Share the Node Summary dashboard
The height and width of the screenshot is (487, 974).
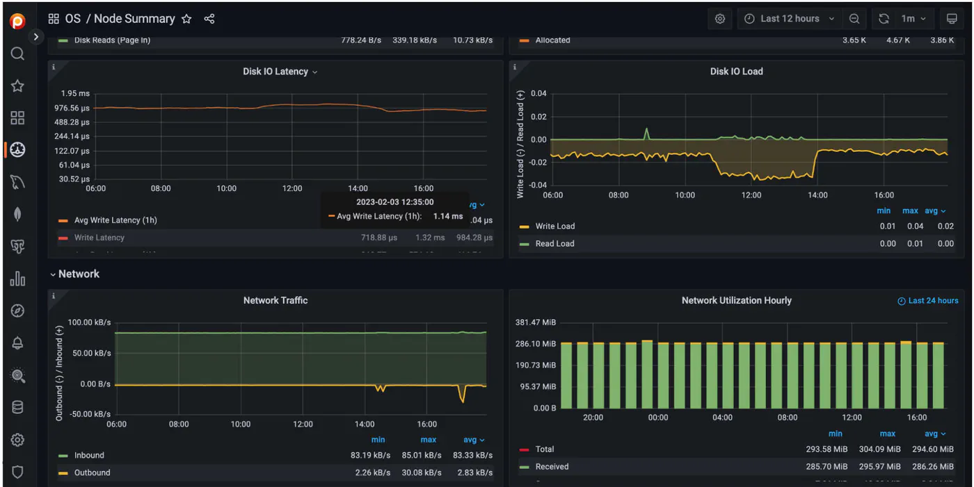[x=209, y=19]
